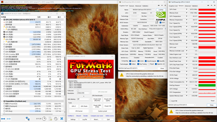Click Online scores link
The image size is (217, 122).
click(x=110, y=116)
